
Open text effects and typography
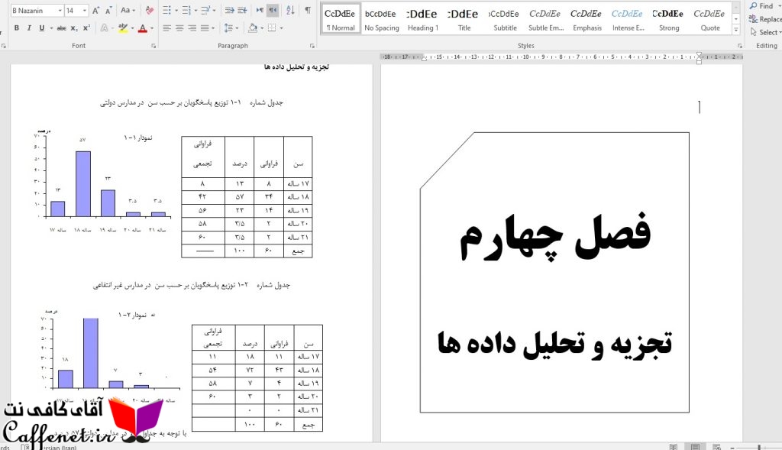(x=104, y=28)
